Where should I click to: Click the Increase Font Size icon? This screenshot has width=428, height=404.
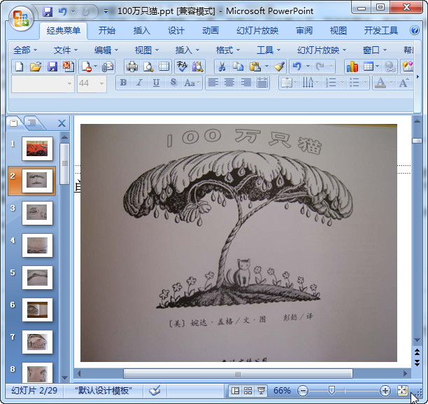404,83
